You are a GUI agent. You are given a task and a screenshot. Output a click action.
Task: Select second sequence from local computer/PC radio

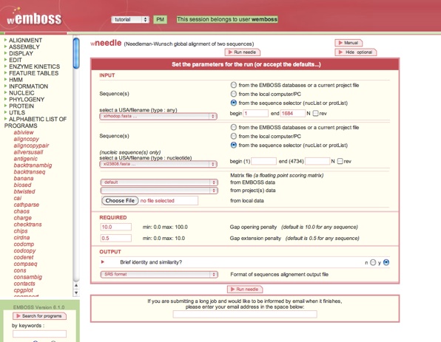(x=233, y=136)
